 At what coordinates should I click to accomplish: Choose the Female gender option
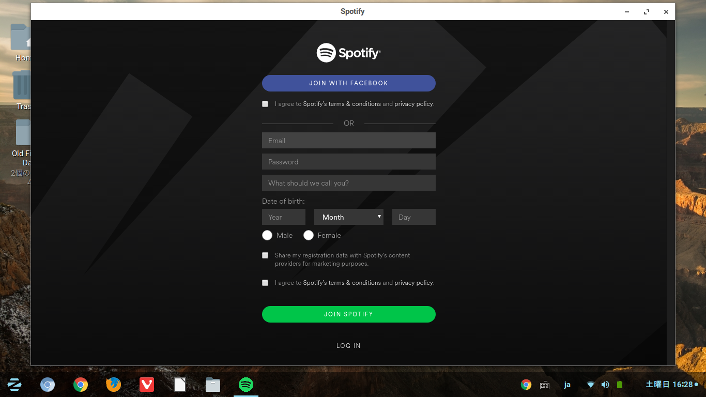309,235
